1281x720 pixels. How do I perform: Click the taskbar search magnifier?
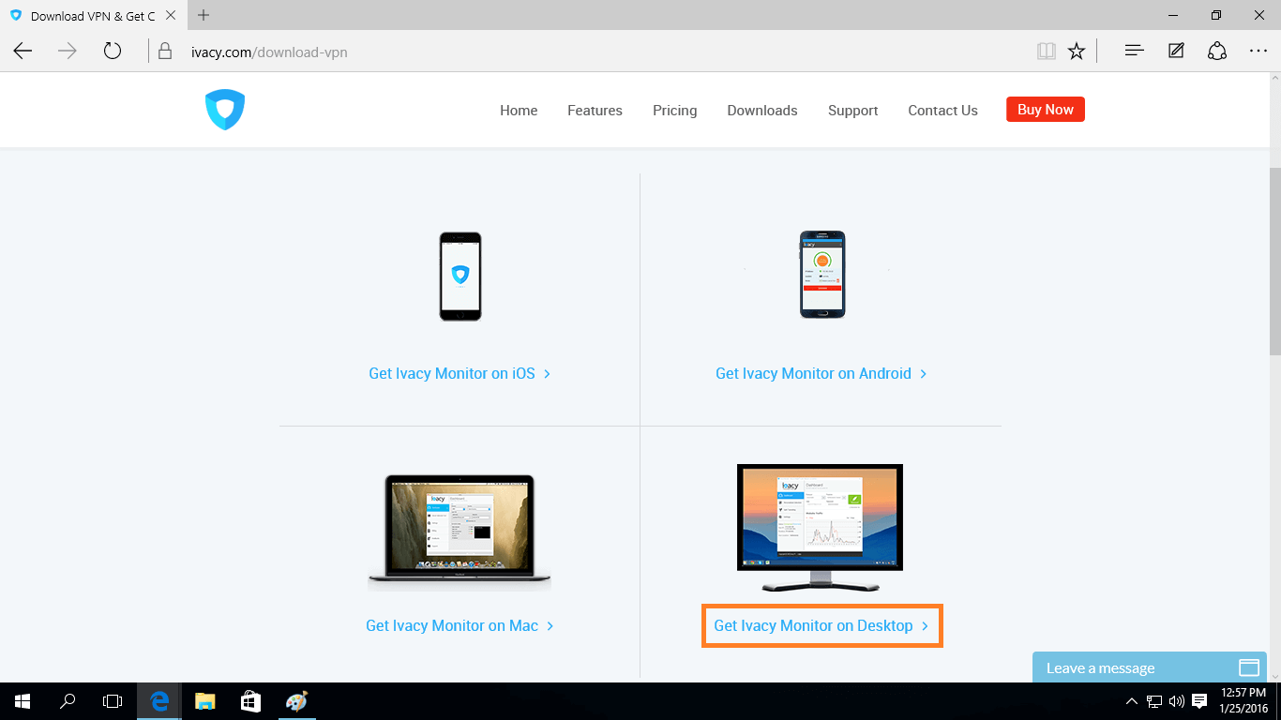point(68,701)
